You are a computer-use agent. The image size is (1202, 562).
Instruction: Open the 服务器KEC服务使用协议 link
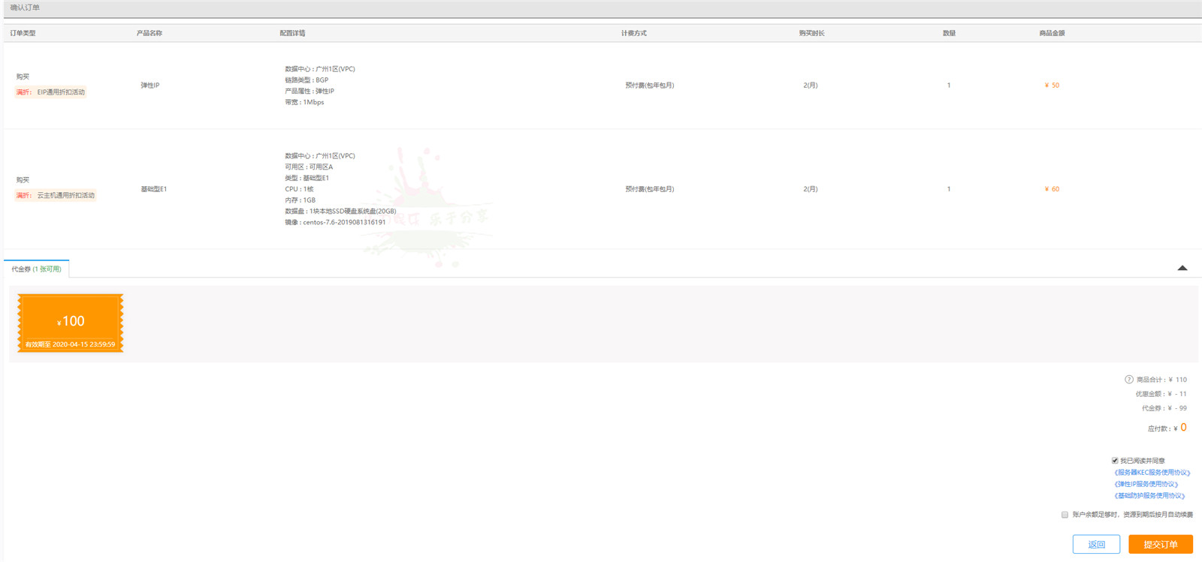(x=1152, y=473)
